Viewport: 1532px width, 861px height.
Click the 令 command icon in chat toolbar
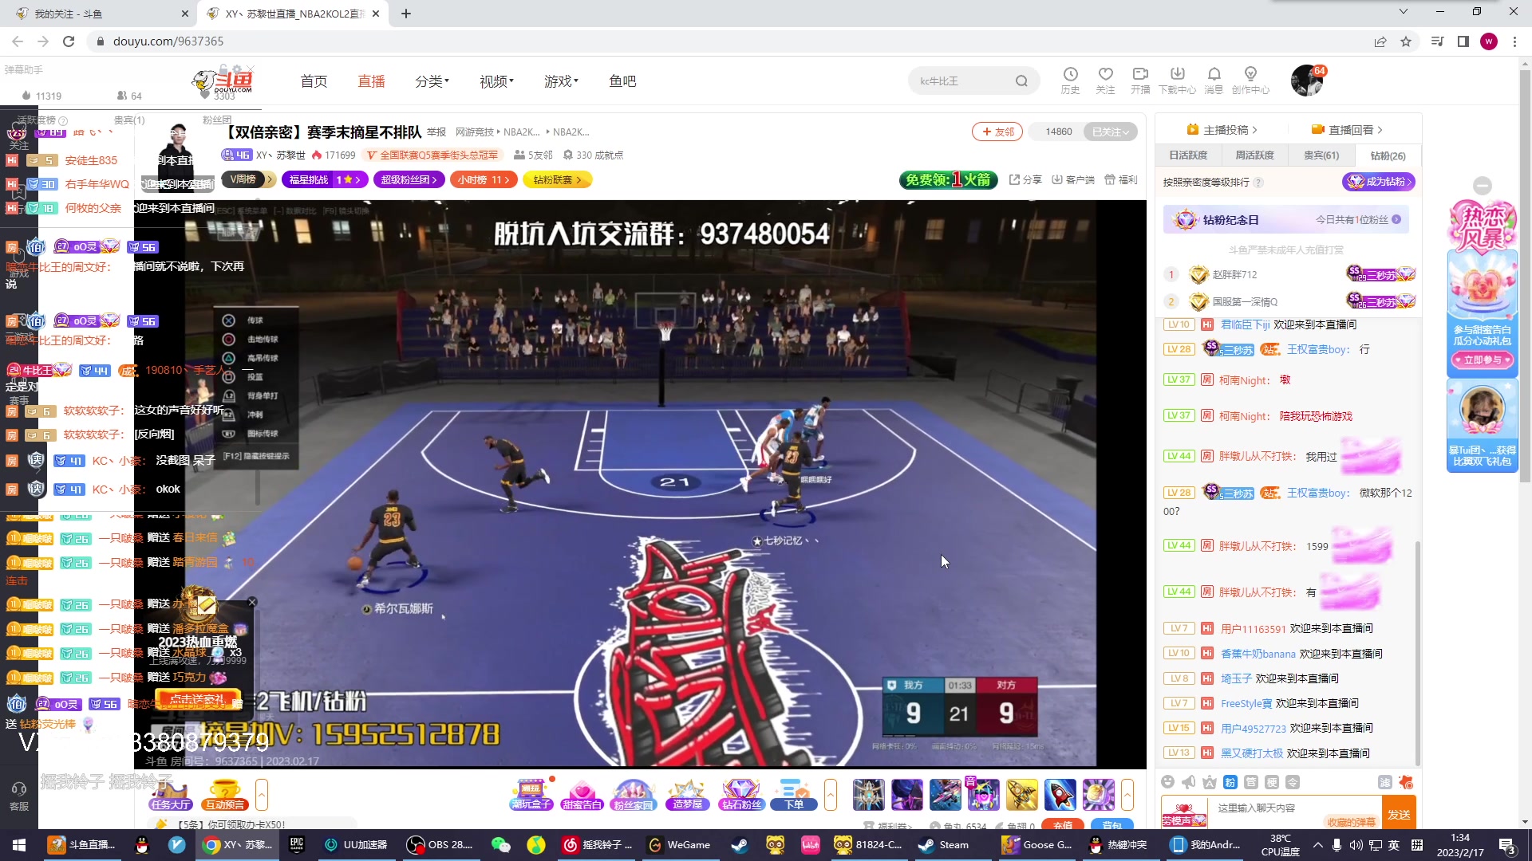[1293, 782]
